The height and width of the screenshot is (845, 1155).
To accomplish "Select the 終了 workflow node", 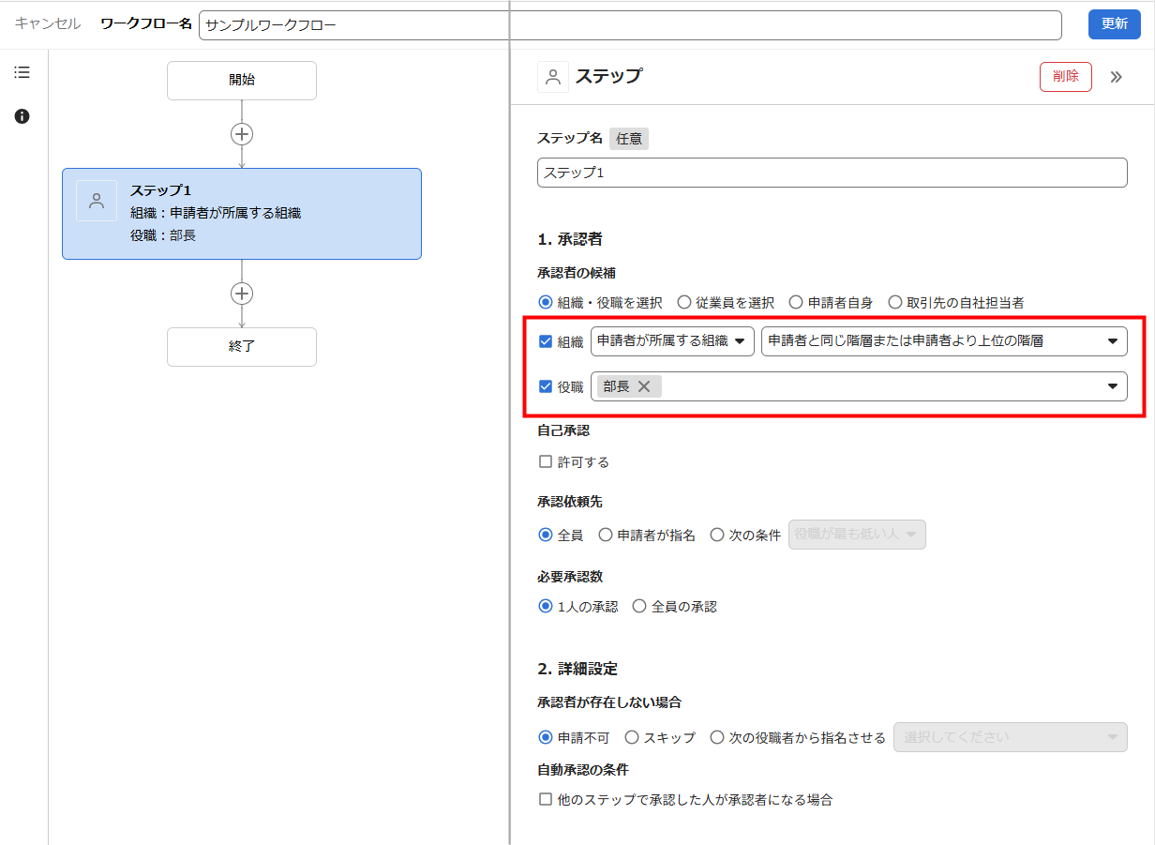I will [x=242, y=346].
